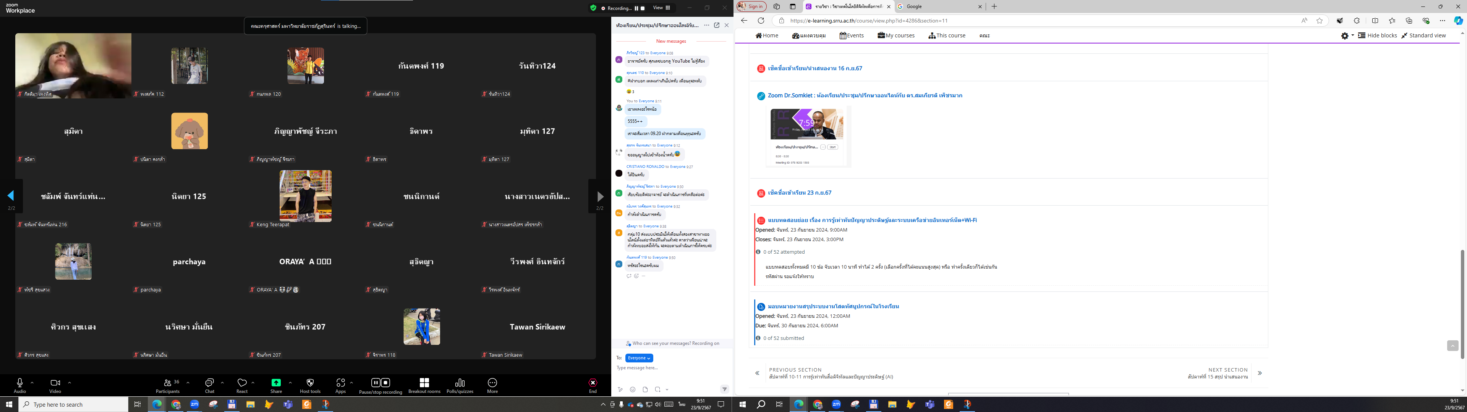Toggle microphone mute in Zoom

tap(20, 383)
